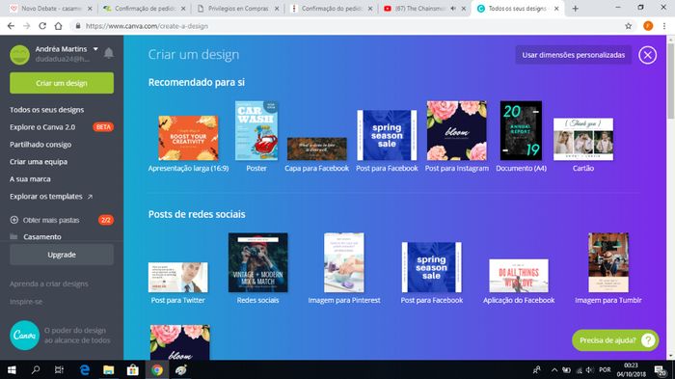Image resolution: width=675 pixels, height=379 pixels.
Task: Bookmark this page with the star icon
Action: coord(628,26)
